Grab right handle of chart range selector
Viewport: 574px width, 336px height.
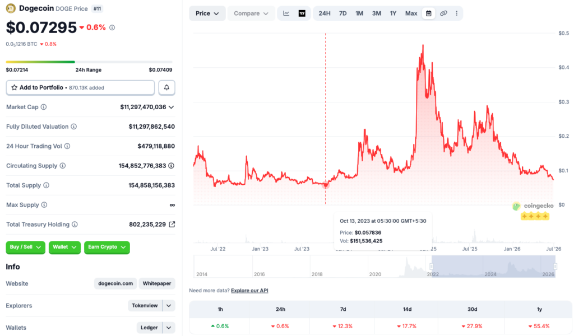point(556,267)
